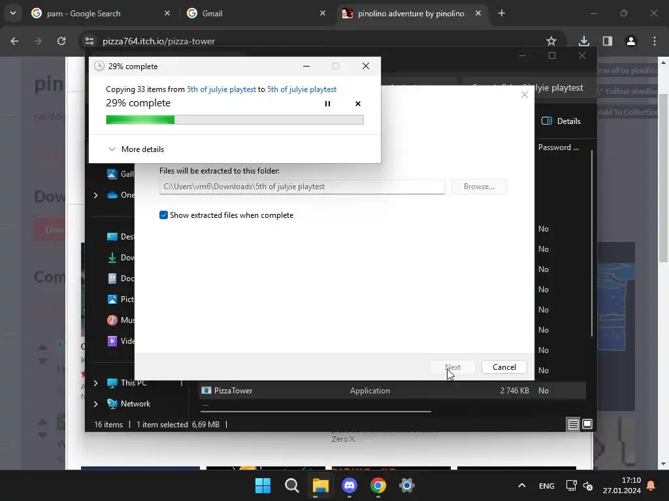This screenshot has width=669, height=501.
Task: Click the address bar URL
Action: [x=159, y=41]
